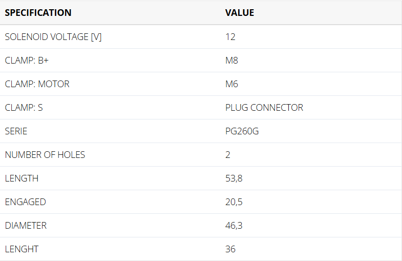Click the solenoid voltage value 12
The image size is (402, 261).
pos(230,37)
